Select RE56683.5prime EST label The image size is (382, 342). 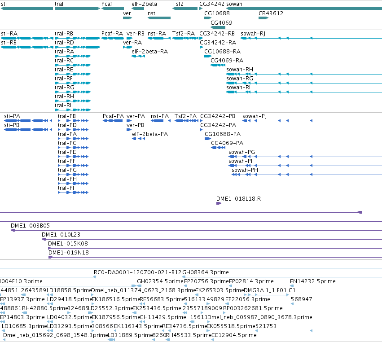click(x=162, y=299)
